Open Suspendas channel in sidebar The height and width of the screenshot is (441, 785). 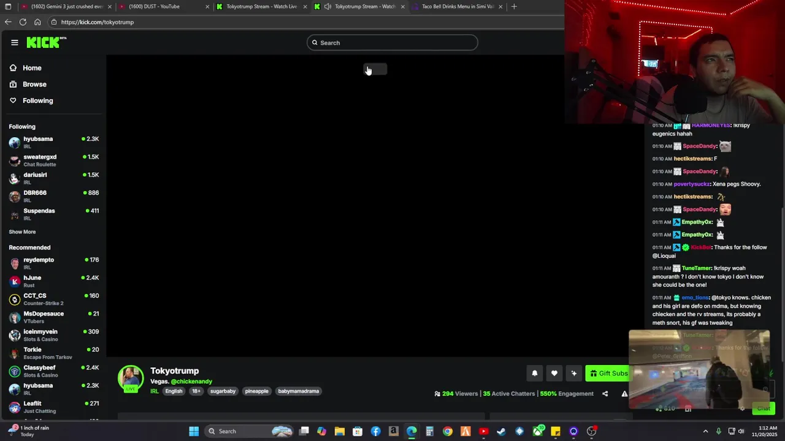pos(54,214)
